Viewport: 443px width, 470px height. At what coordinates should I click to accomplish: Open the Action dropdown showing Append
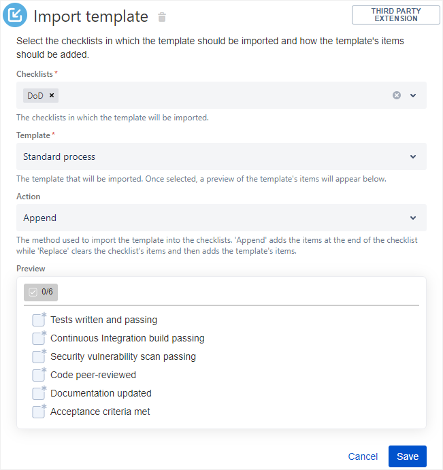221,218
